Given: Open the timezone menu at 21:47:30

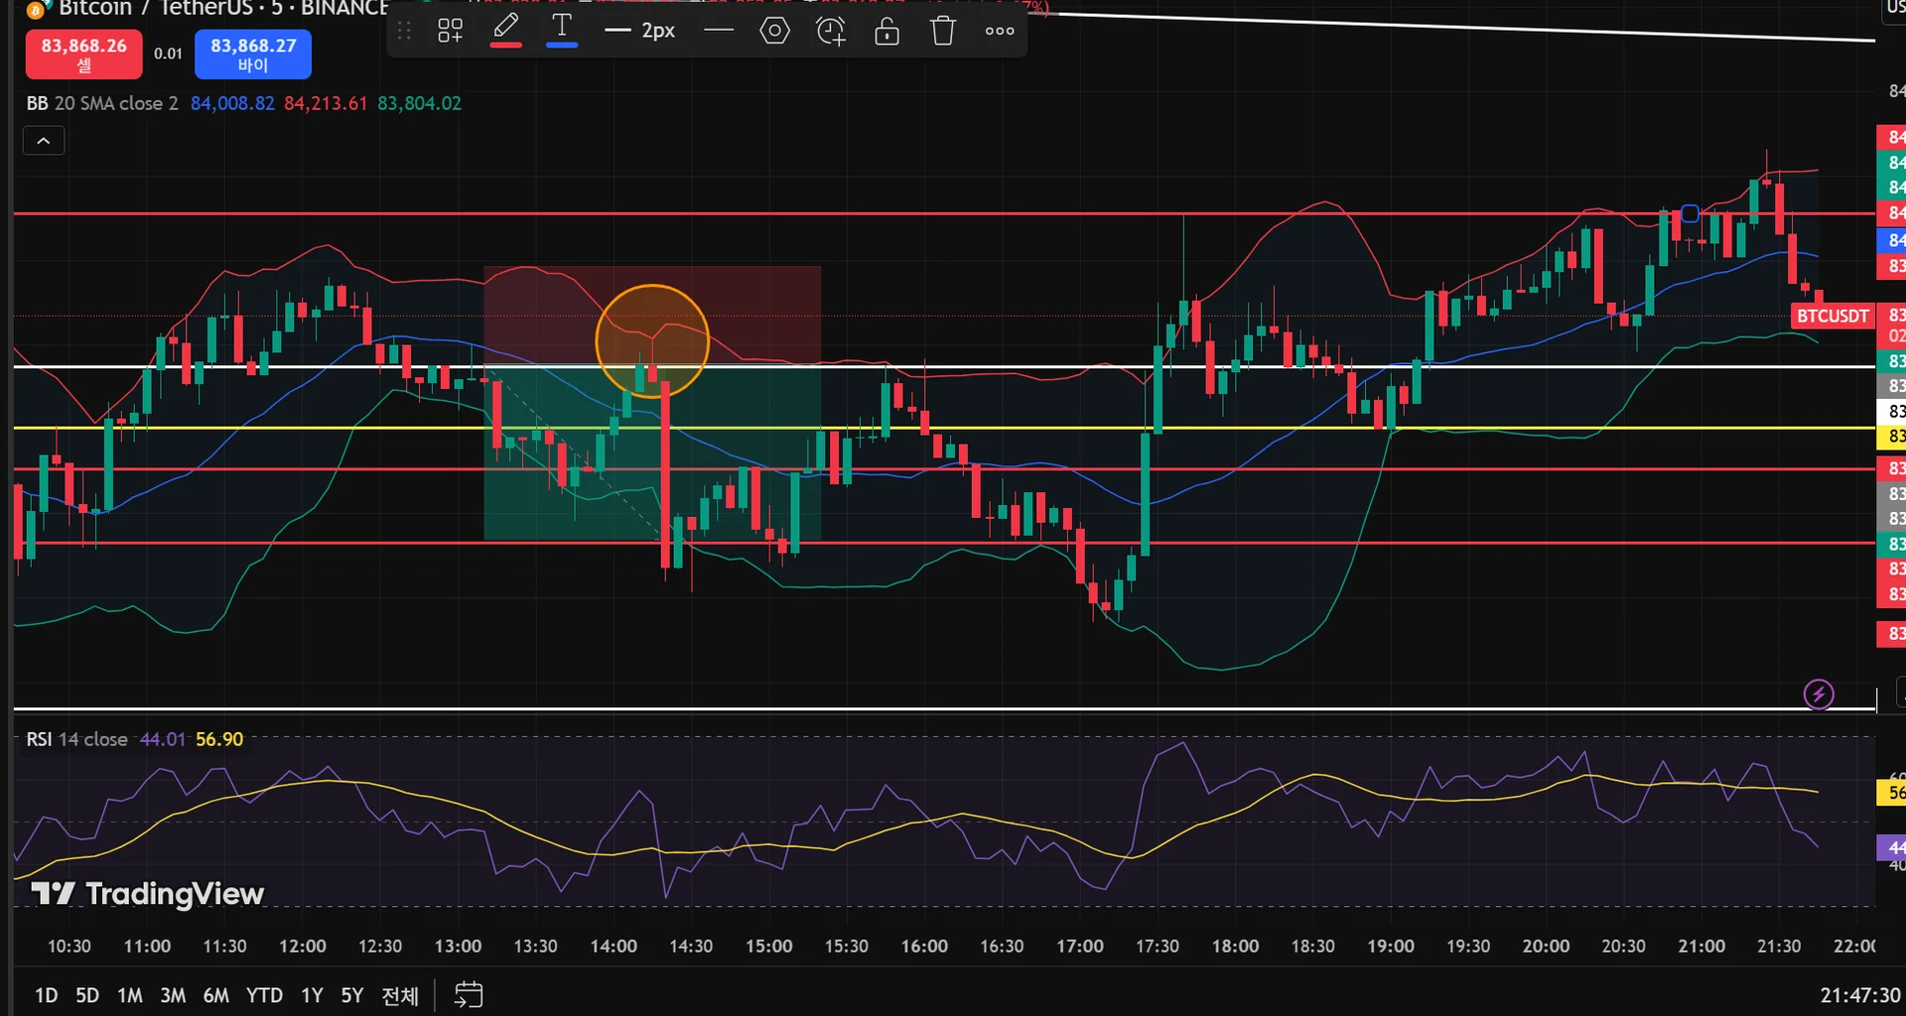Looking at the screenshot, I should tap(1859, 995).
